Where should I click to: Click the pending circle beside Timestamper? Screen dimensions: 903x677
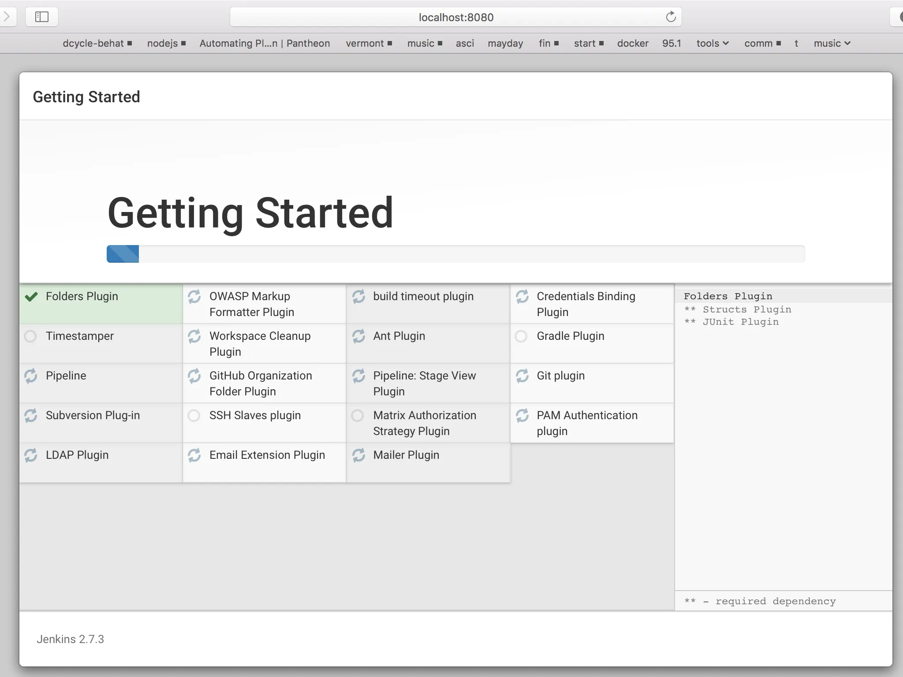(30, 336)
